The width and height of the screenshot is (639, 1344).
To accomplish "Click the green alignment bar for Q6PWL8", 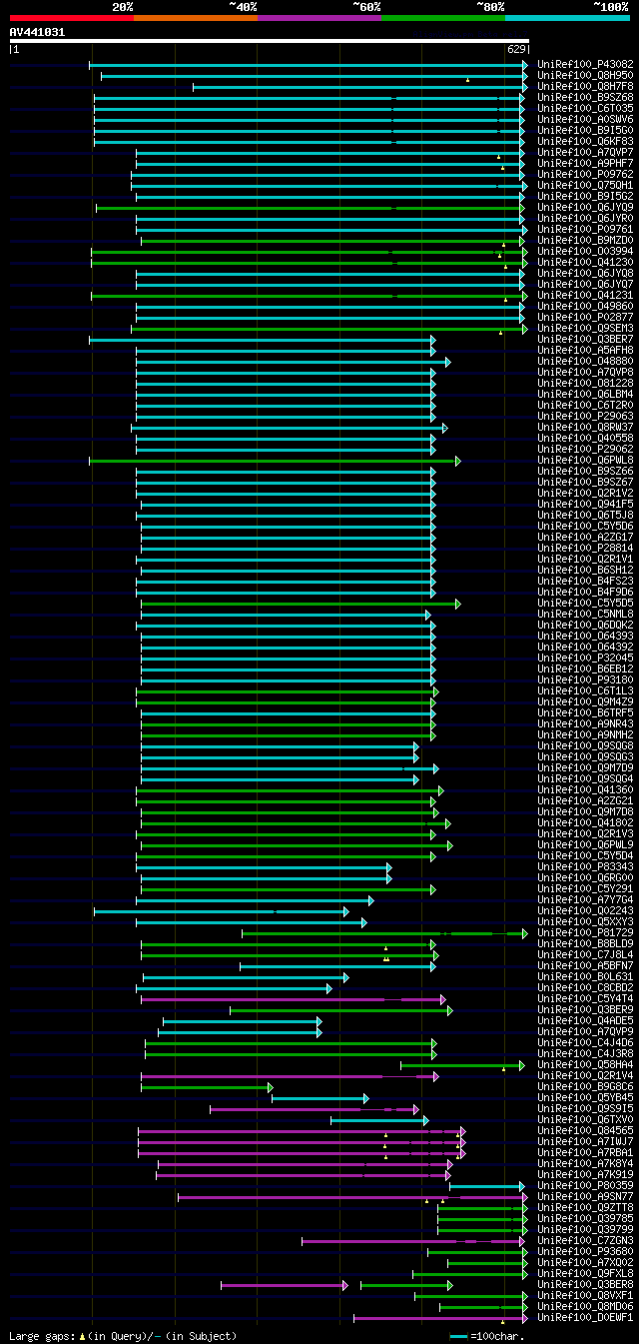I will [x=275, y=461].
